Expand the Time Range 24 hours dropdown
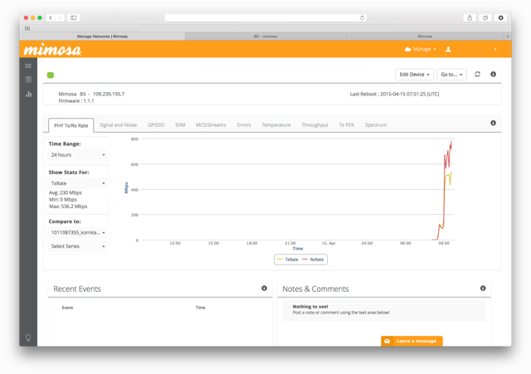The height and width of the screenshot is (374, 531). click(x=77, y=155)
